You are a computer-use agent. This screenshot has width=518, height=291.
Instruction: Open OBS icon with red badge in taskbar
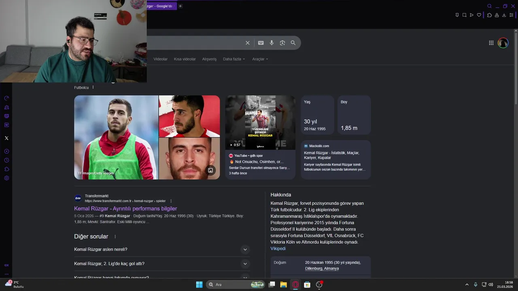tap(319, 285)
